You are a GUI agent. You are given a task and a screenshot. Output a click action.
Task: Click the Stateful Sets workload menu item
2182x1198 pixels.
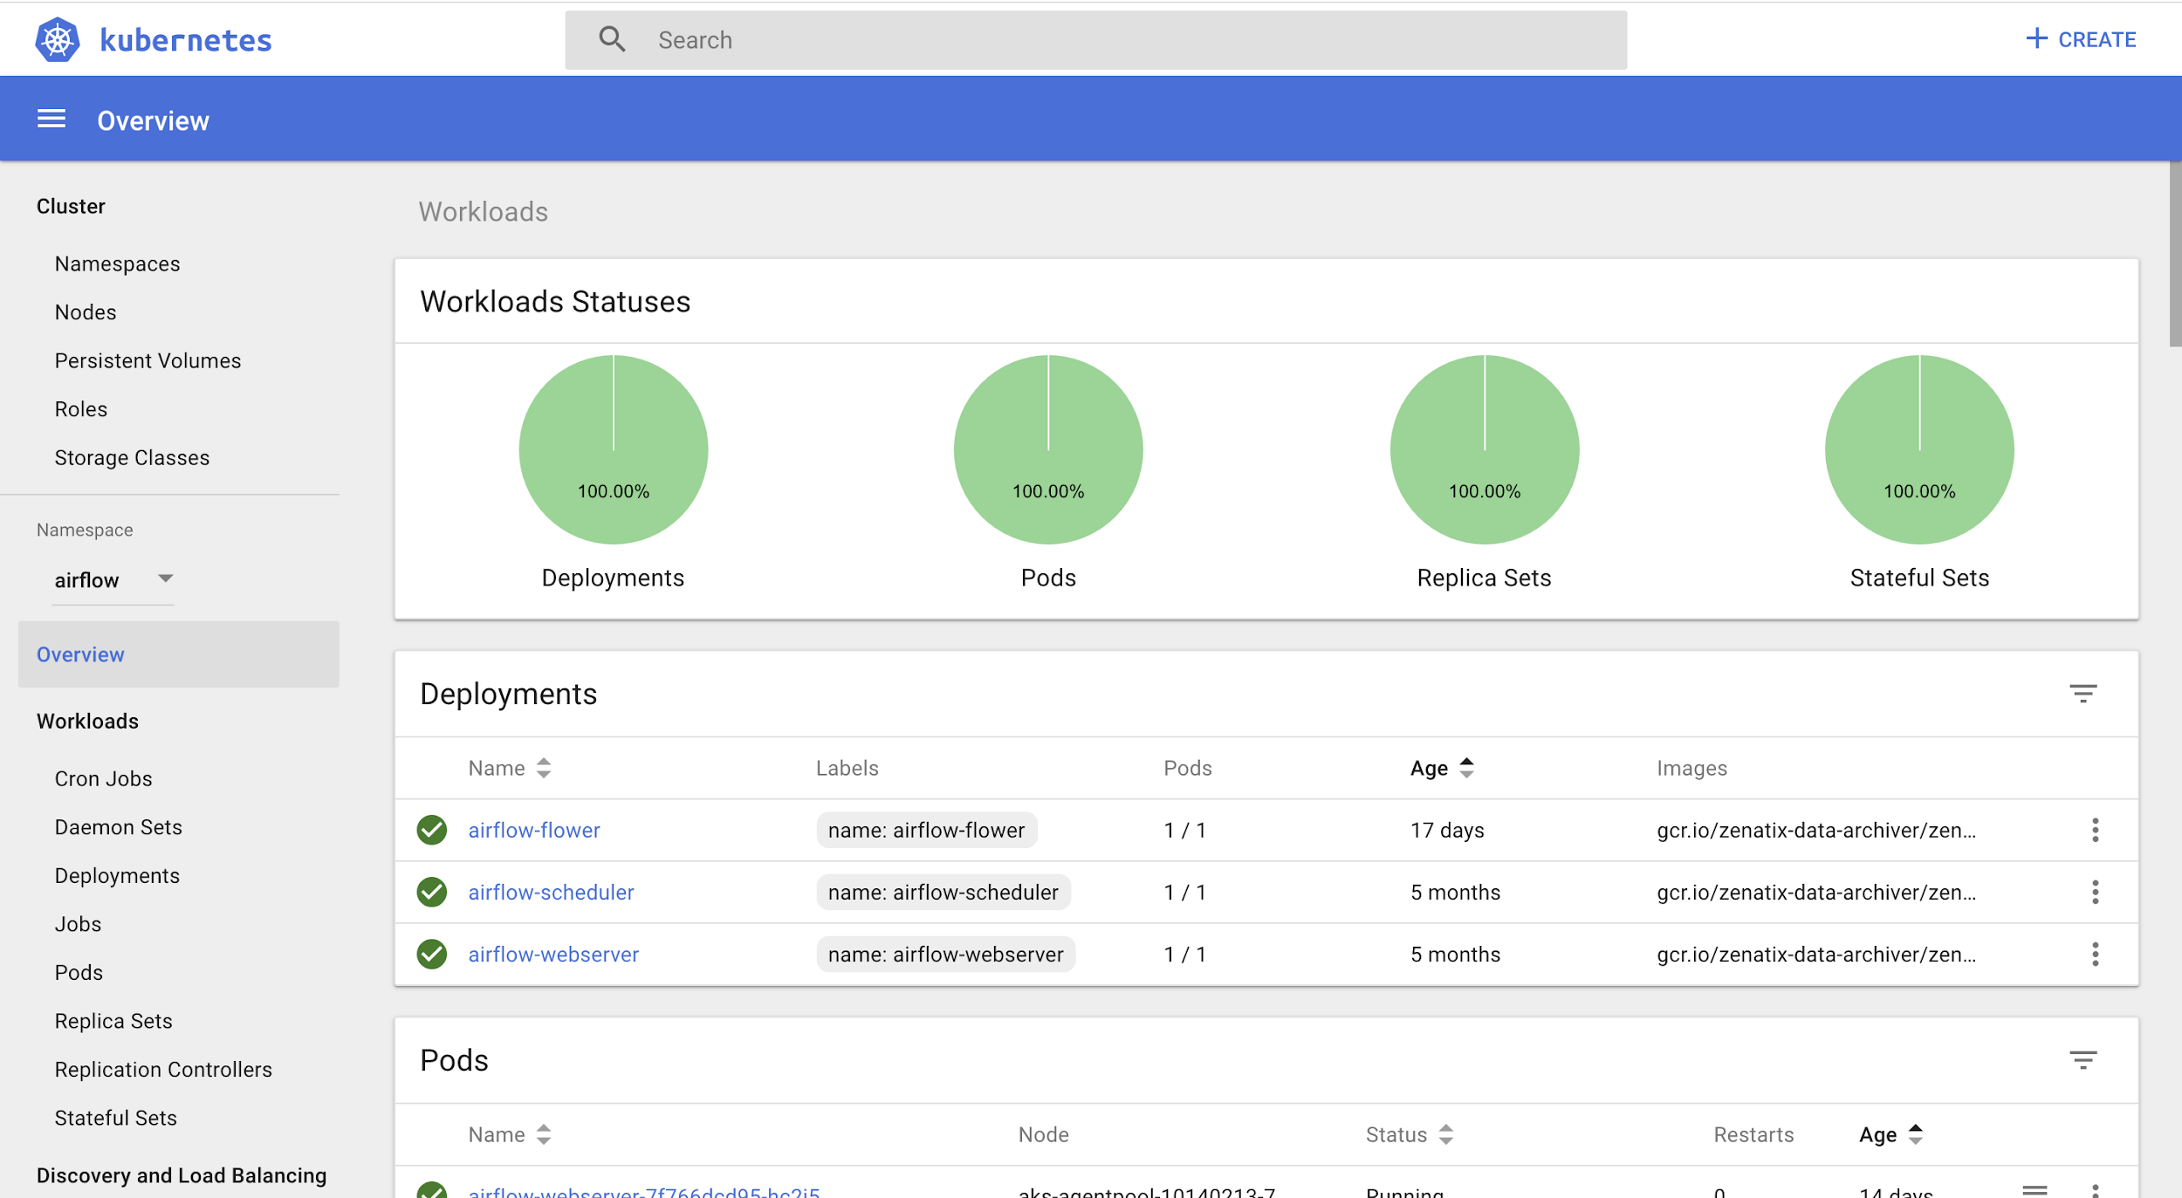tap(115, 1119)
